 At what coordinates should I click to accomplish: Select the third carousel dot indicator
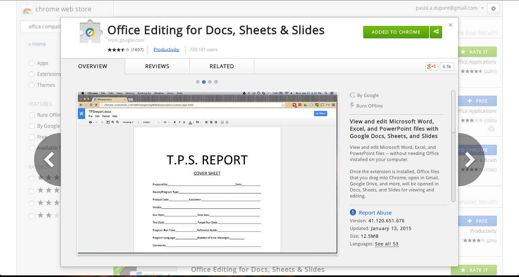(210, 82)
